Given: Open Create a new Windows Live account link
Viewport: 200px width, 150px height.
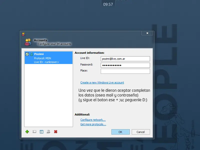Looking at the screenshot, I should coord(102,82).
